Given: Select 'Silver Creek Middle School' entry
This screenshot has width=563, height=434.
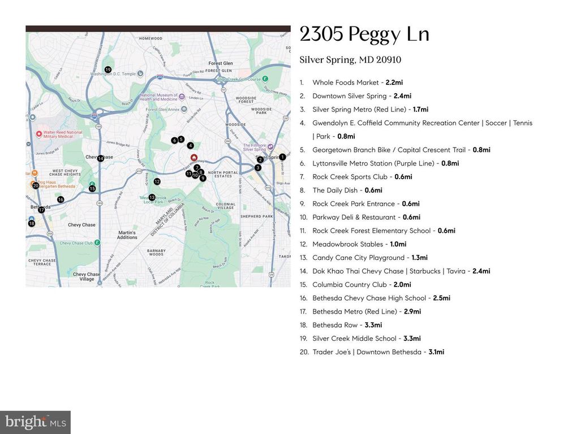Looking at the screenshot, I should [x=360, y=338].
